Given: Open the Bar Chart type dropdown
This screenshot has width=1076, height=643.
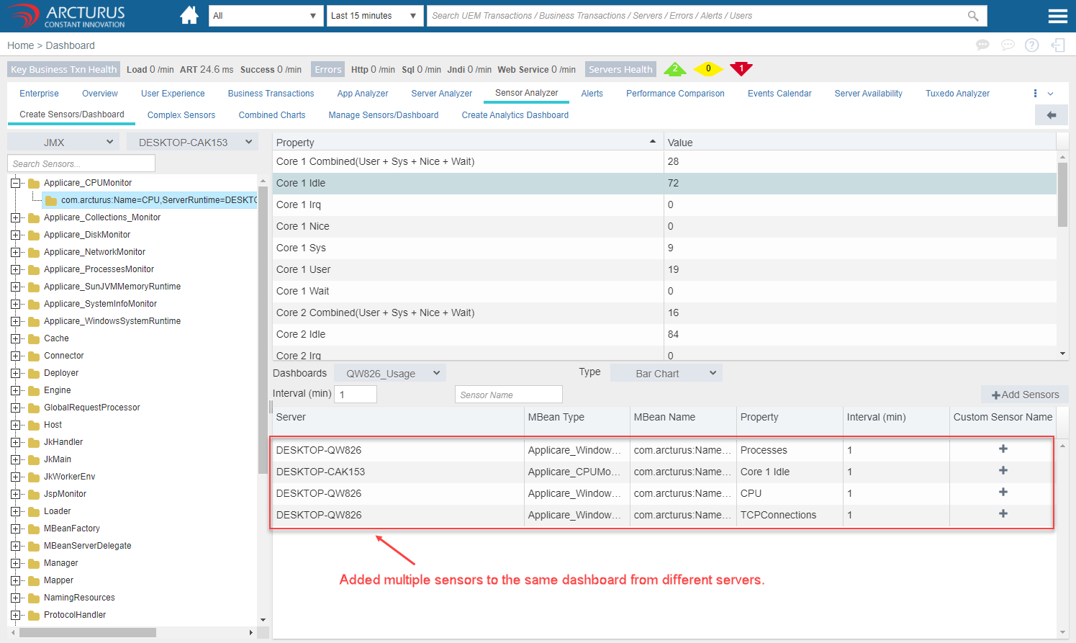Looking at the screenshot, I should 666,373.
